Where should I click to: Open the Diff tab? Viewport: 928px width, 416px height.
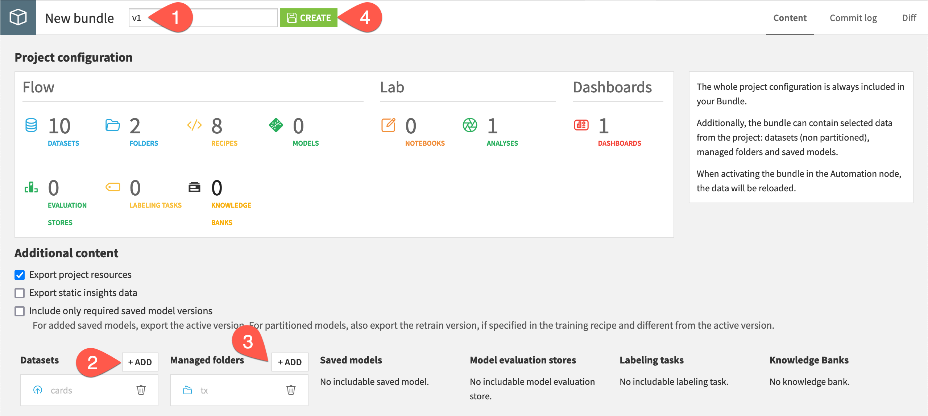click(909, 18)
